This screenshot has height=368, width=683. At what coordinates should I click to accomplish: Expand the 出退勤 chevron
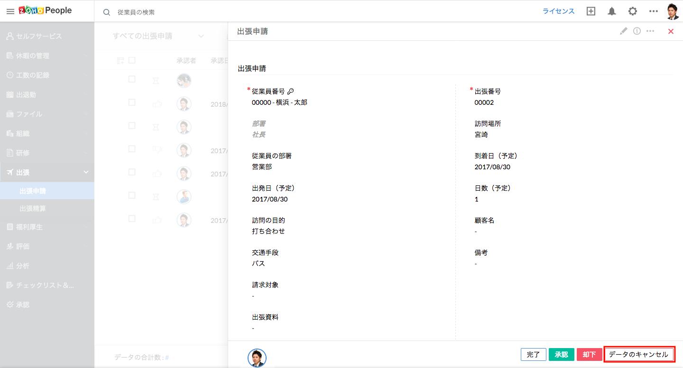(86, 94)
